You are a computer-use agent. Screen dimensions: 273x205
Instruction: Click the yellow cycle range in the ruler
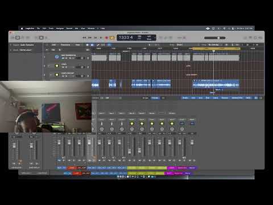[x=216, y=48]
